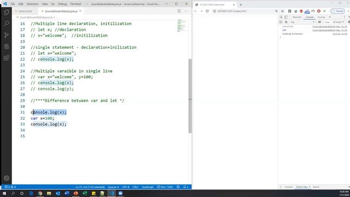This screenshot has height=197, width=350.
Task: Switch to DevTools Elements tab
Action: 297,17
